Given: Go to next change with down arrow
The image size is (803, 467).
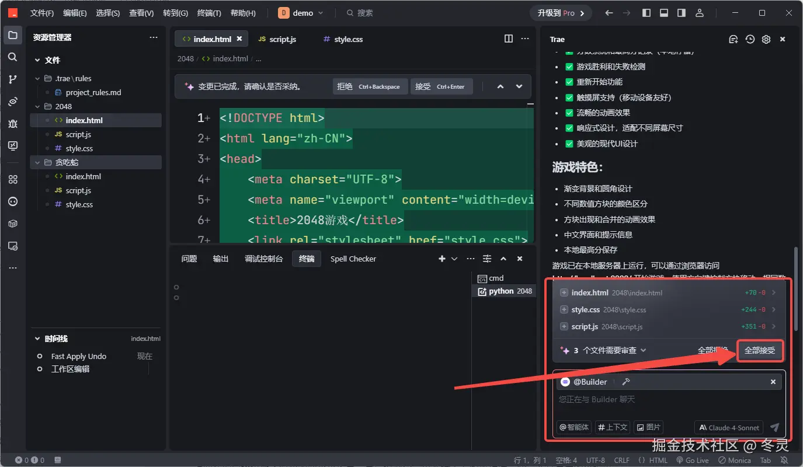Looking at the screenshot, I should [519, 86].
